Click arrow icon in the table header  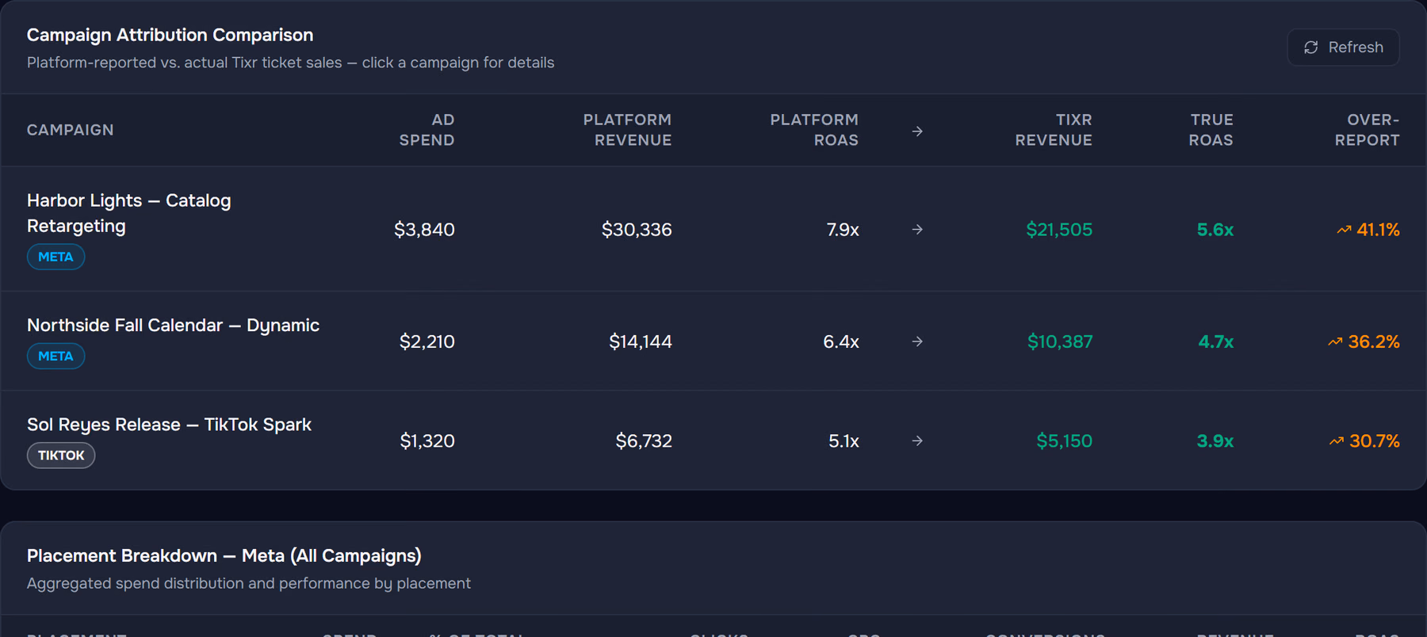917,131
